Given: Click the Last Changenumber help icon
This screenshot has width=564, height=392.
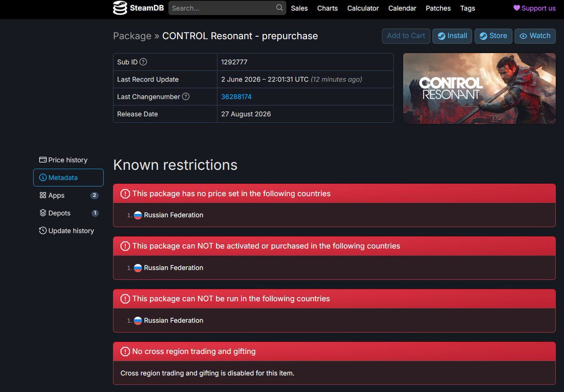Looking at the screenshot, I should [186, 96].
